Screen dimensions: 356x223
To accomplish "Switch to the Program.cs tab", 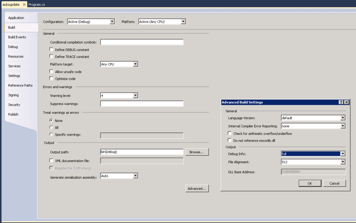I will pyautogui.click(x=37, y=5).
